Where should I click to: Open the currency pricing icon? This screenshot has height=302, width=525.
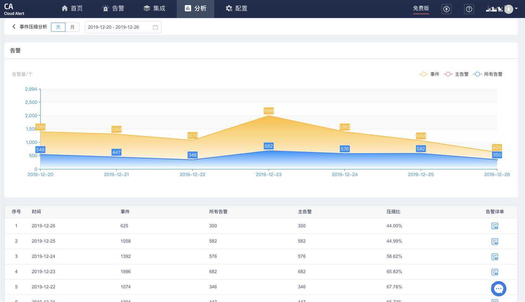(446, 9)
